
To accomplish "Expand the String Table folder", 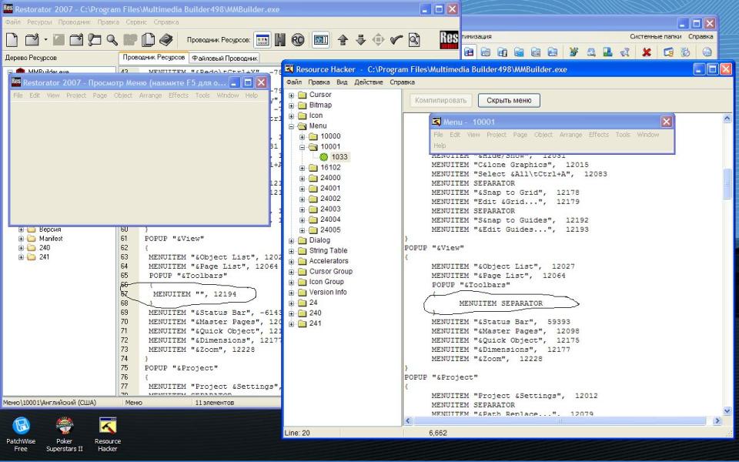I will coord(291,250).
